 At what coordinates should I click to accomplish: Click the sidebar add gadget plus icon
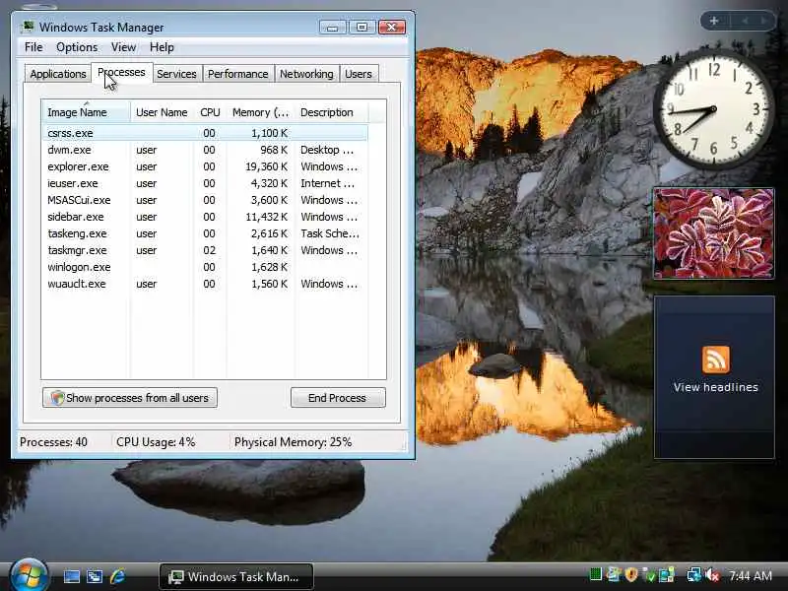tap(713, 21)
